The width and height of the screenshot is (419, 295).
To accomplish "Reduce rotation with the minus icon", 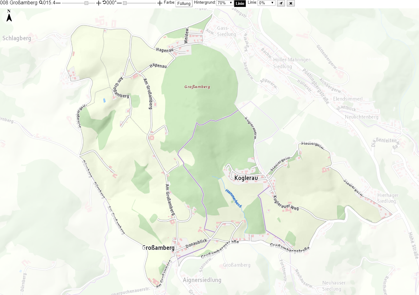I will point(119,3).
